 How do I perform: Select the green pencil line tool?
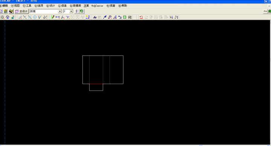(x=53, y=17)
